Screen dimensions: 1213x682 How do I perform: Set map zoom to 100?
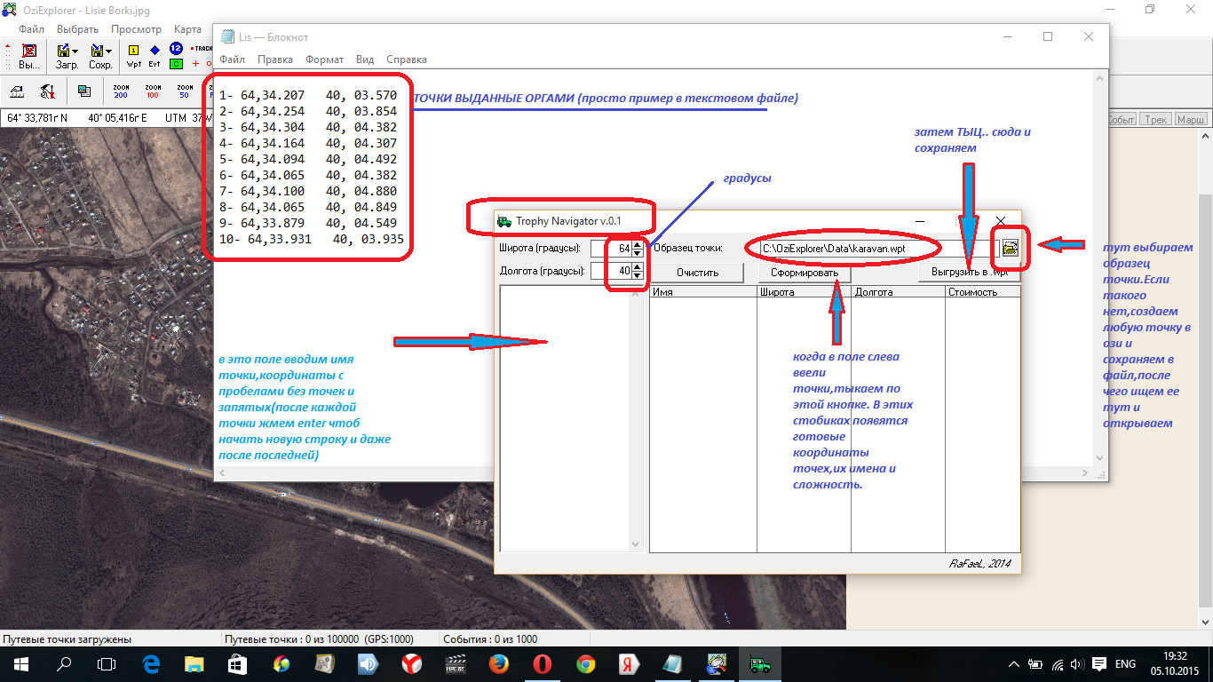click(153, 91)
